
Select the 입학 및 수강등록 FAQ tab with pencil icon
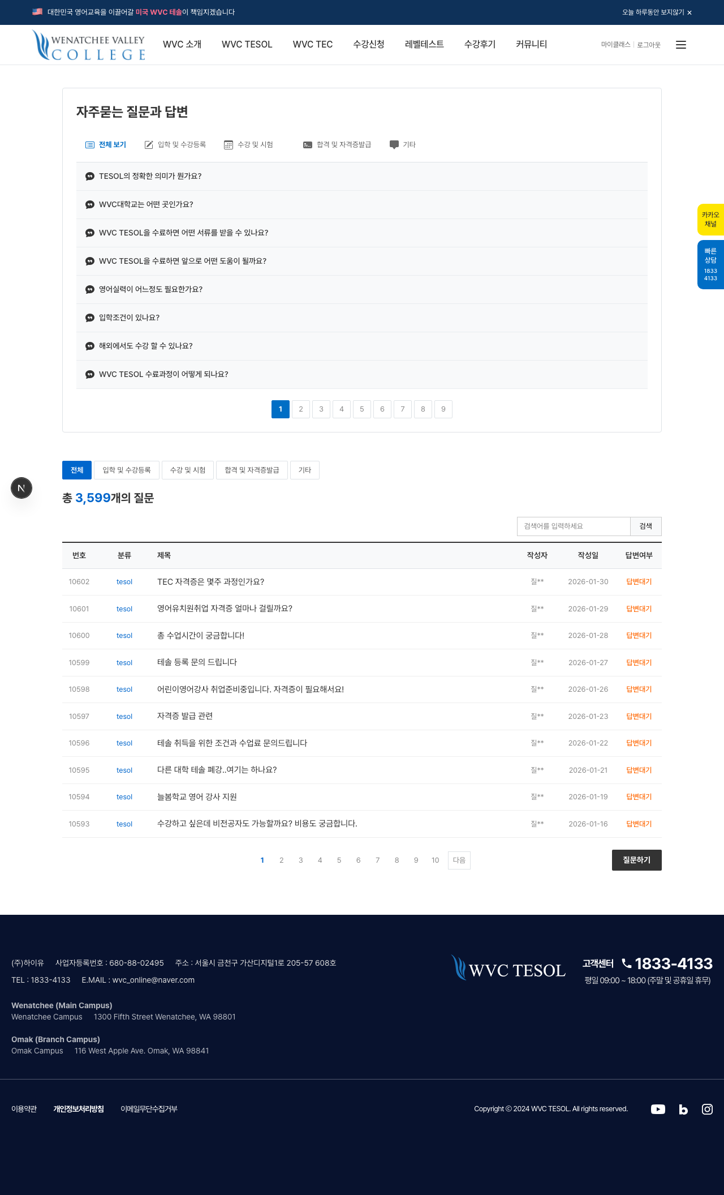click(x=175, y=145)
